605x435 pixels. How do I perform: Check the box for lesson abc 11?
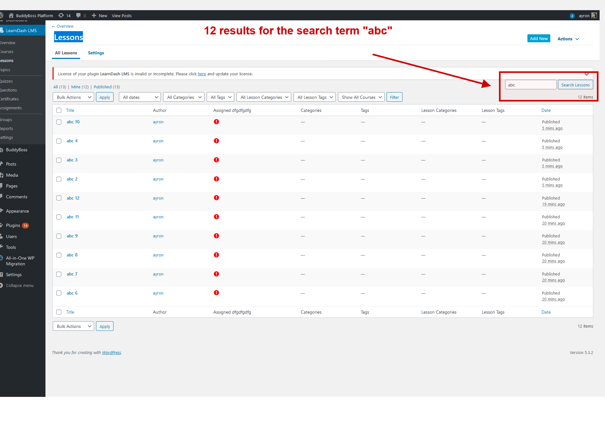[59, 217]
